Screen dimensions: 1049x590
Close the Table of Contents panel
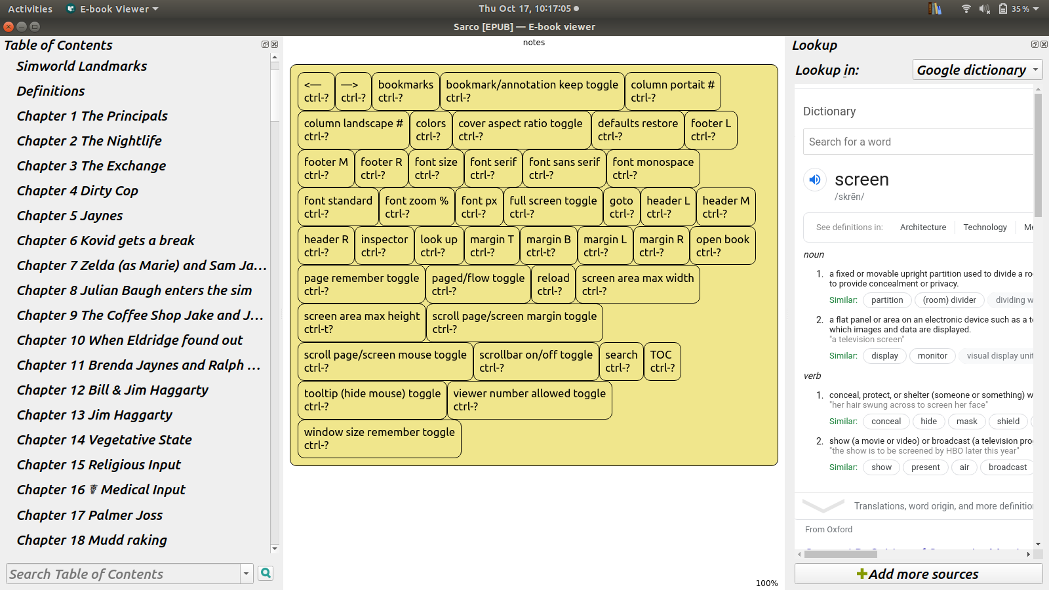pyautogui.click(x=274, y=45)
